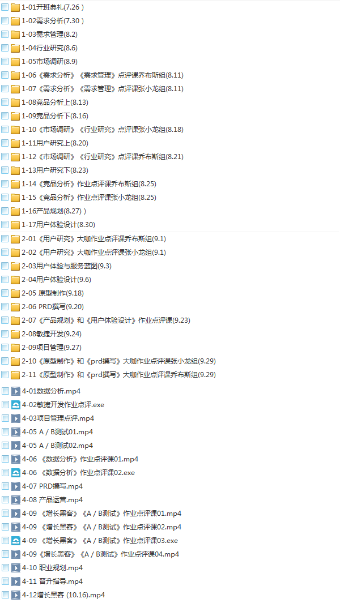Select the folder icon of 2-06 PRD撰写(9.20)
The height and width of the screenshot is (603, 340).
click(15, 306)
